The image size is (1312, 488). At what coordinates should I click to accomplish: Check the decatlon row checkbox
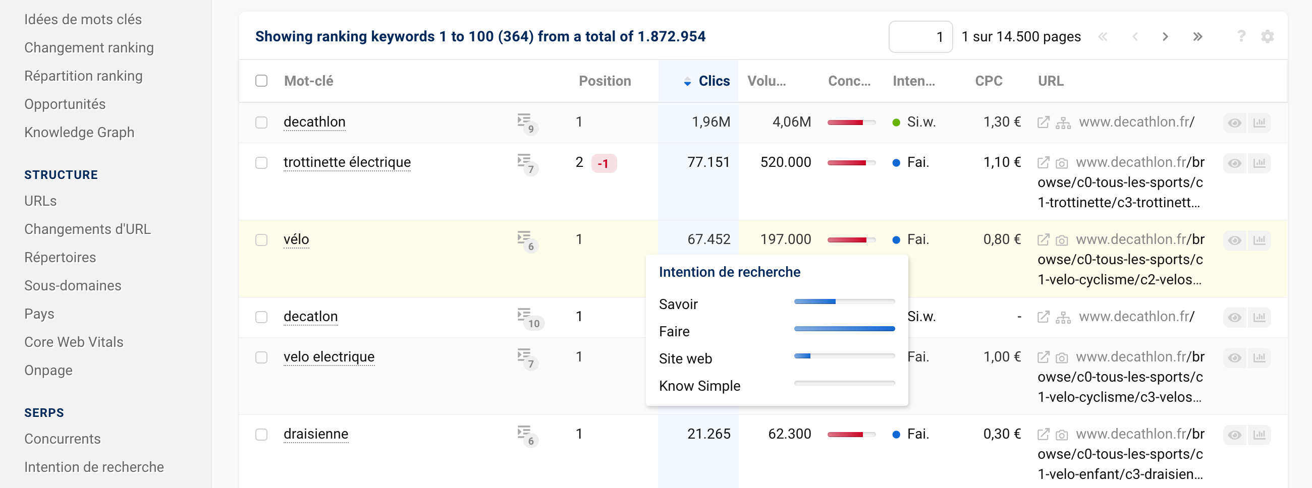(261, 318)
